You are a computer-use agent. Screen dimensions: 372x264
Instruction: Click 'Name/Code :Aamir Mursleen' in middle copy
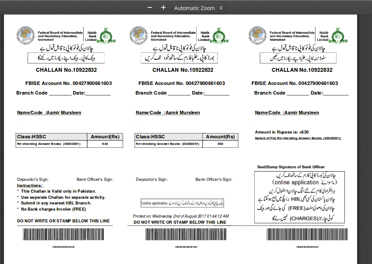coord(168,113)
